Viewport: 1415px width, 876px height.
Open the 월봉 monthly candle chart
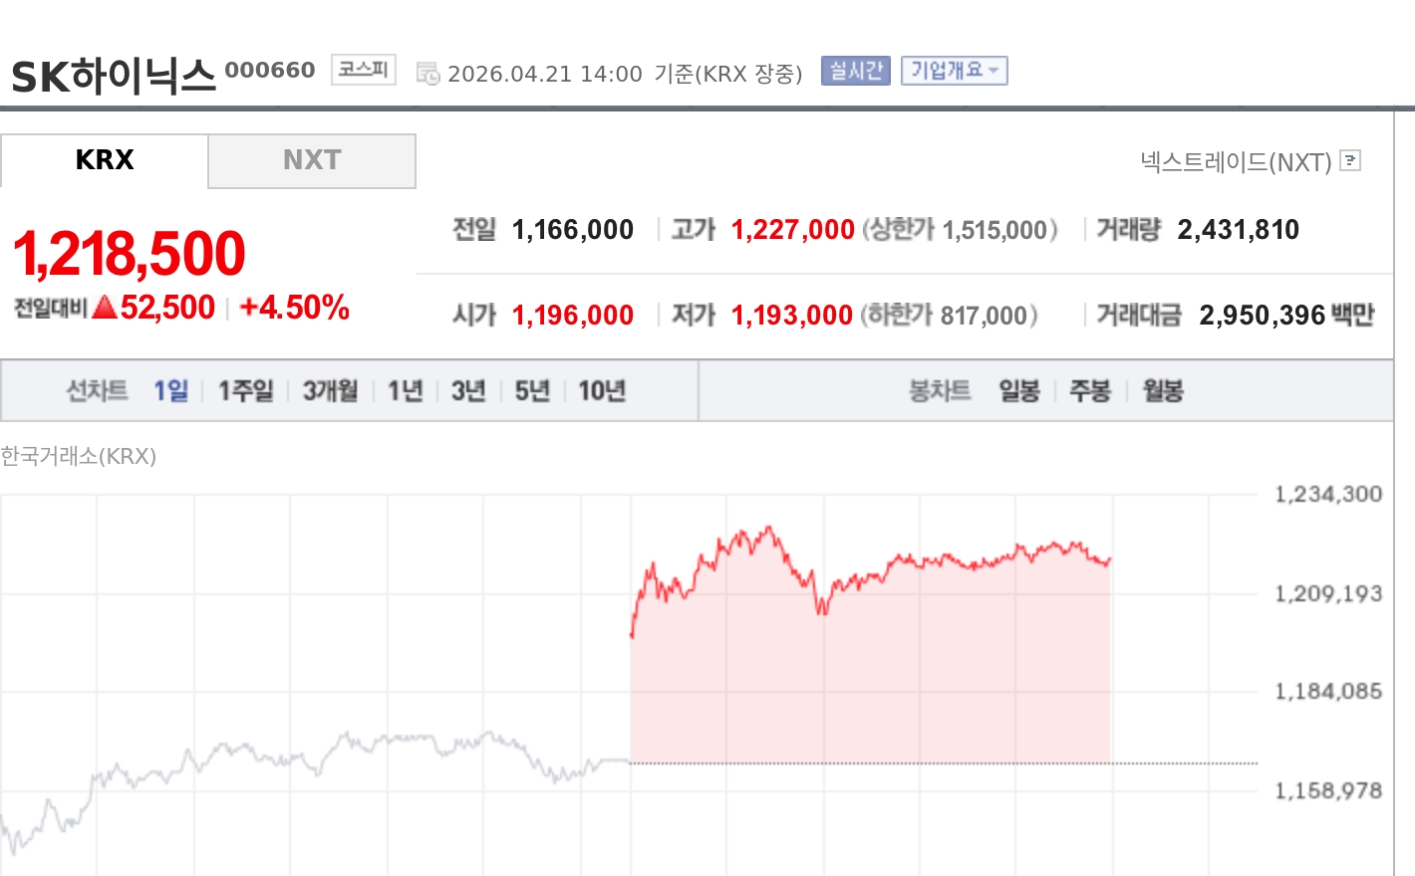pos(1163,391)
